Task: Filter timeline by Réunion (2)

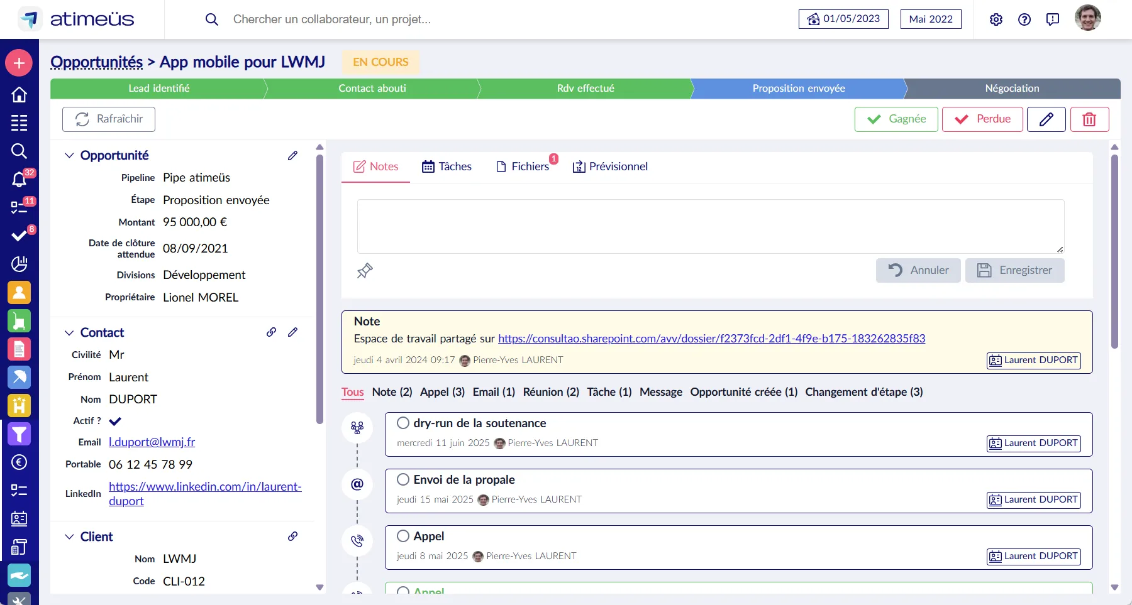Action: pos(551,392)
